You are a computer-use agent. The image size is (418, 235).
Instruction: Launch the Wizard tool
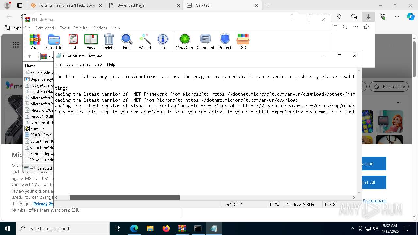tap(145, 41)
